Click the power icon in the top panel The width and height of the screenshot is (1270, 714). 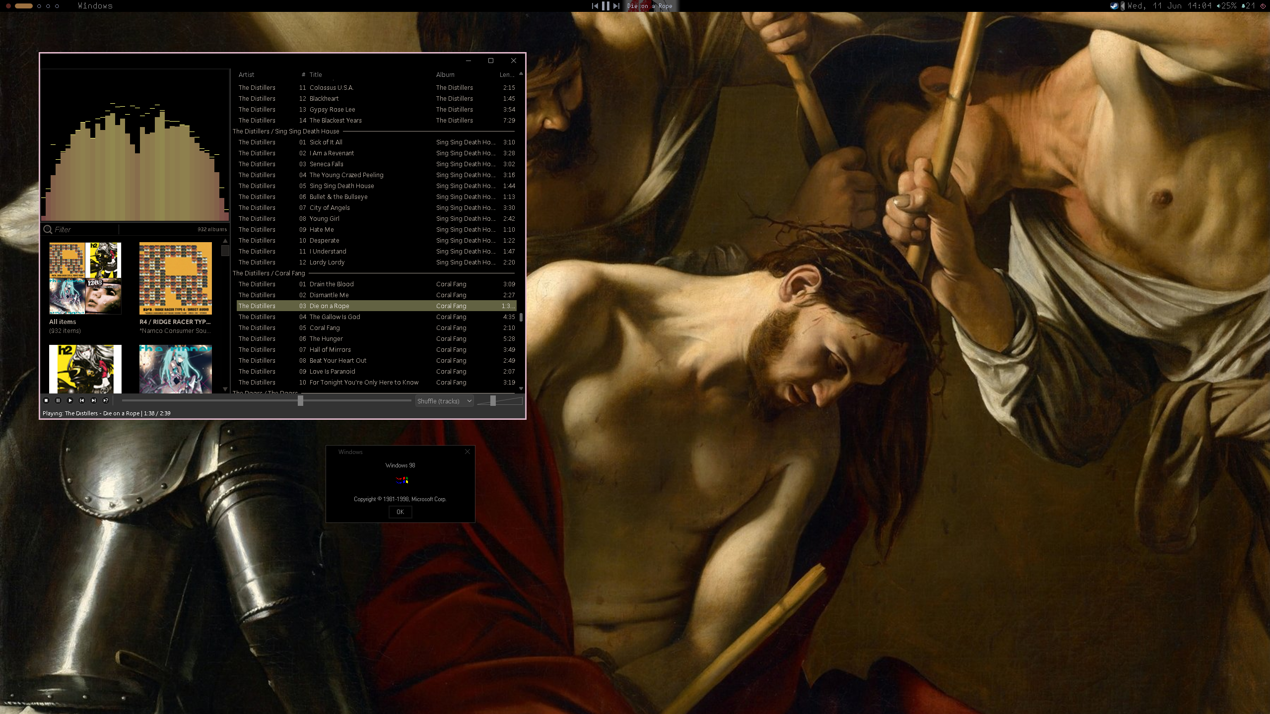1263,6
